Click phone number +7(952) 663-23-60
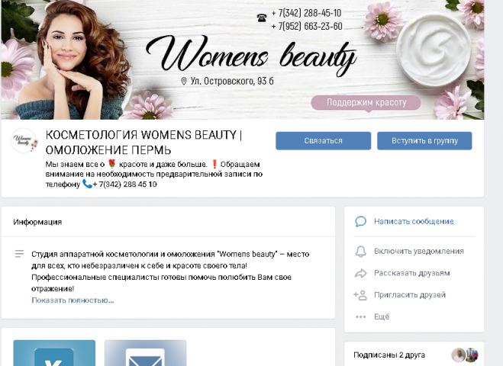The width and height of the screenshot is (503, 366). [x=307, y=26]
